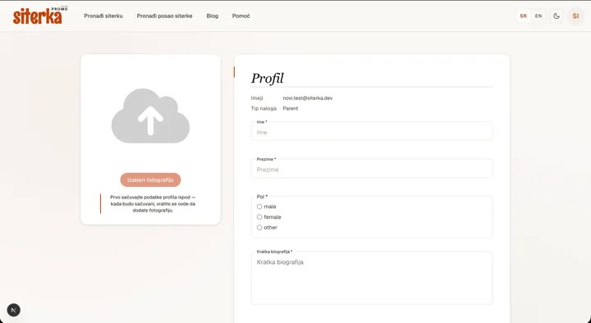591x323 pixels.
Task: Toggle dark mode moon icon
Action: click(557, 16)
